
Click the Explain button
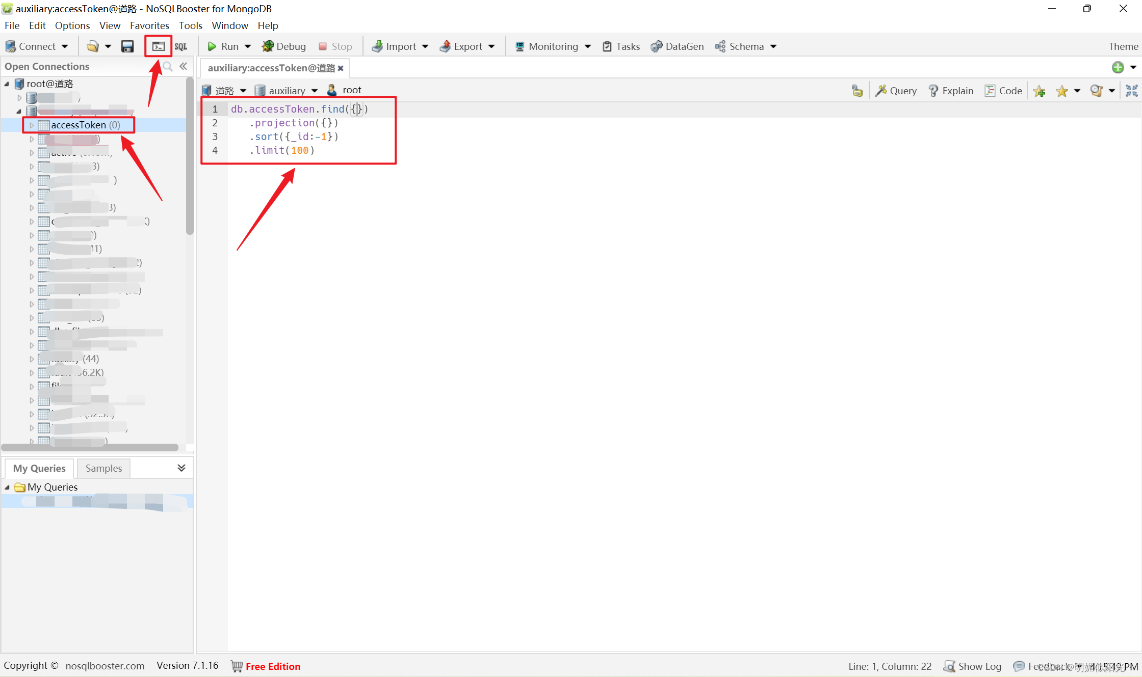point(951,91)
